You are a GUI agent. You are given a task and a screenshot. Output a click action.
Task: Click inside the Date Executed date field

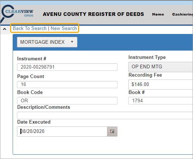62,132
